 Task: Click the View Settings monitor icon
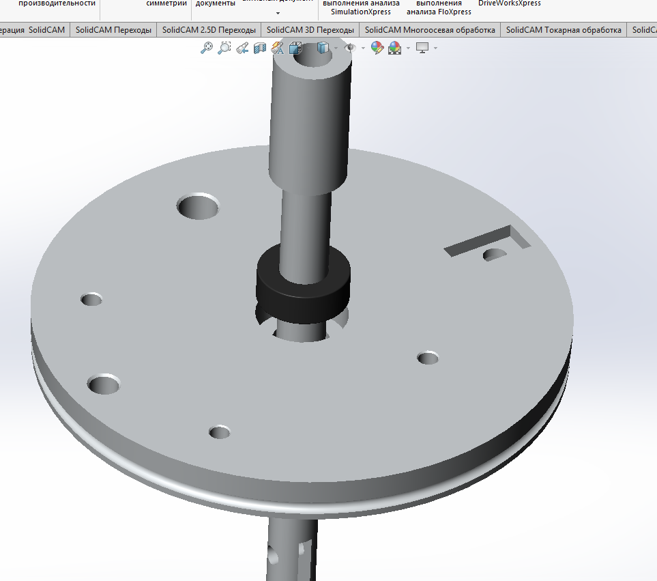click(x=422, y=48)
